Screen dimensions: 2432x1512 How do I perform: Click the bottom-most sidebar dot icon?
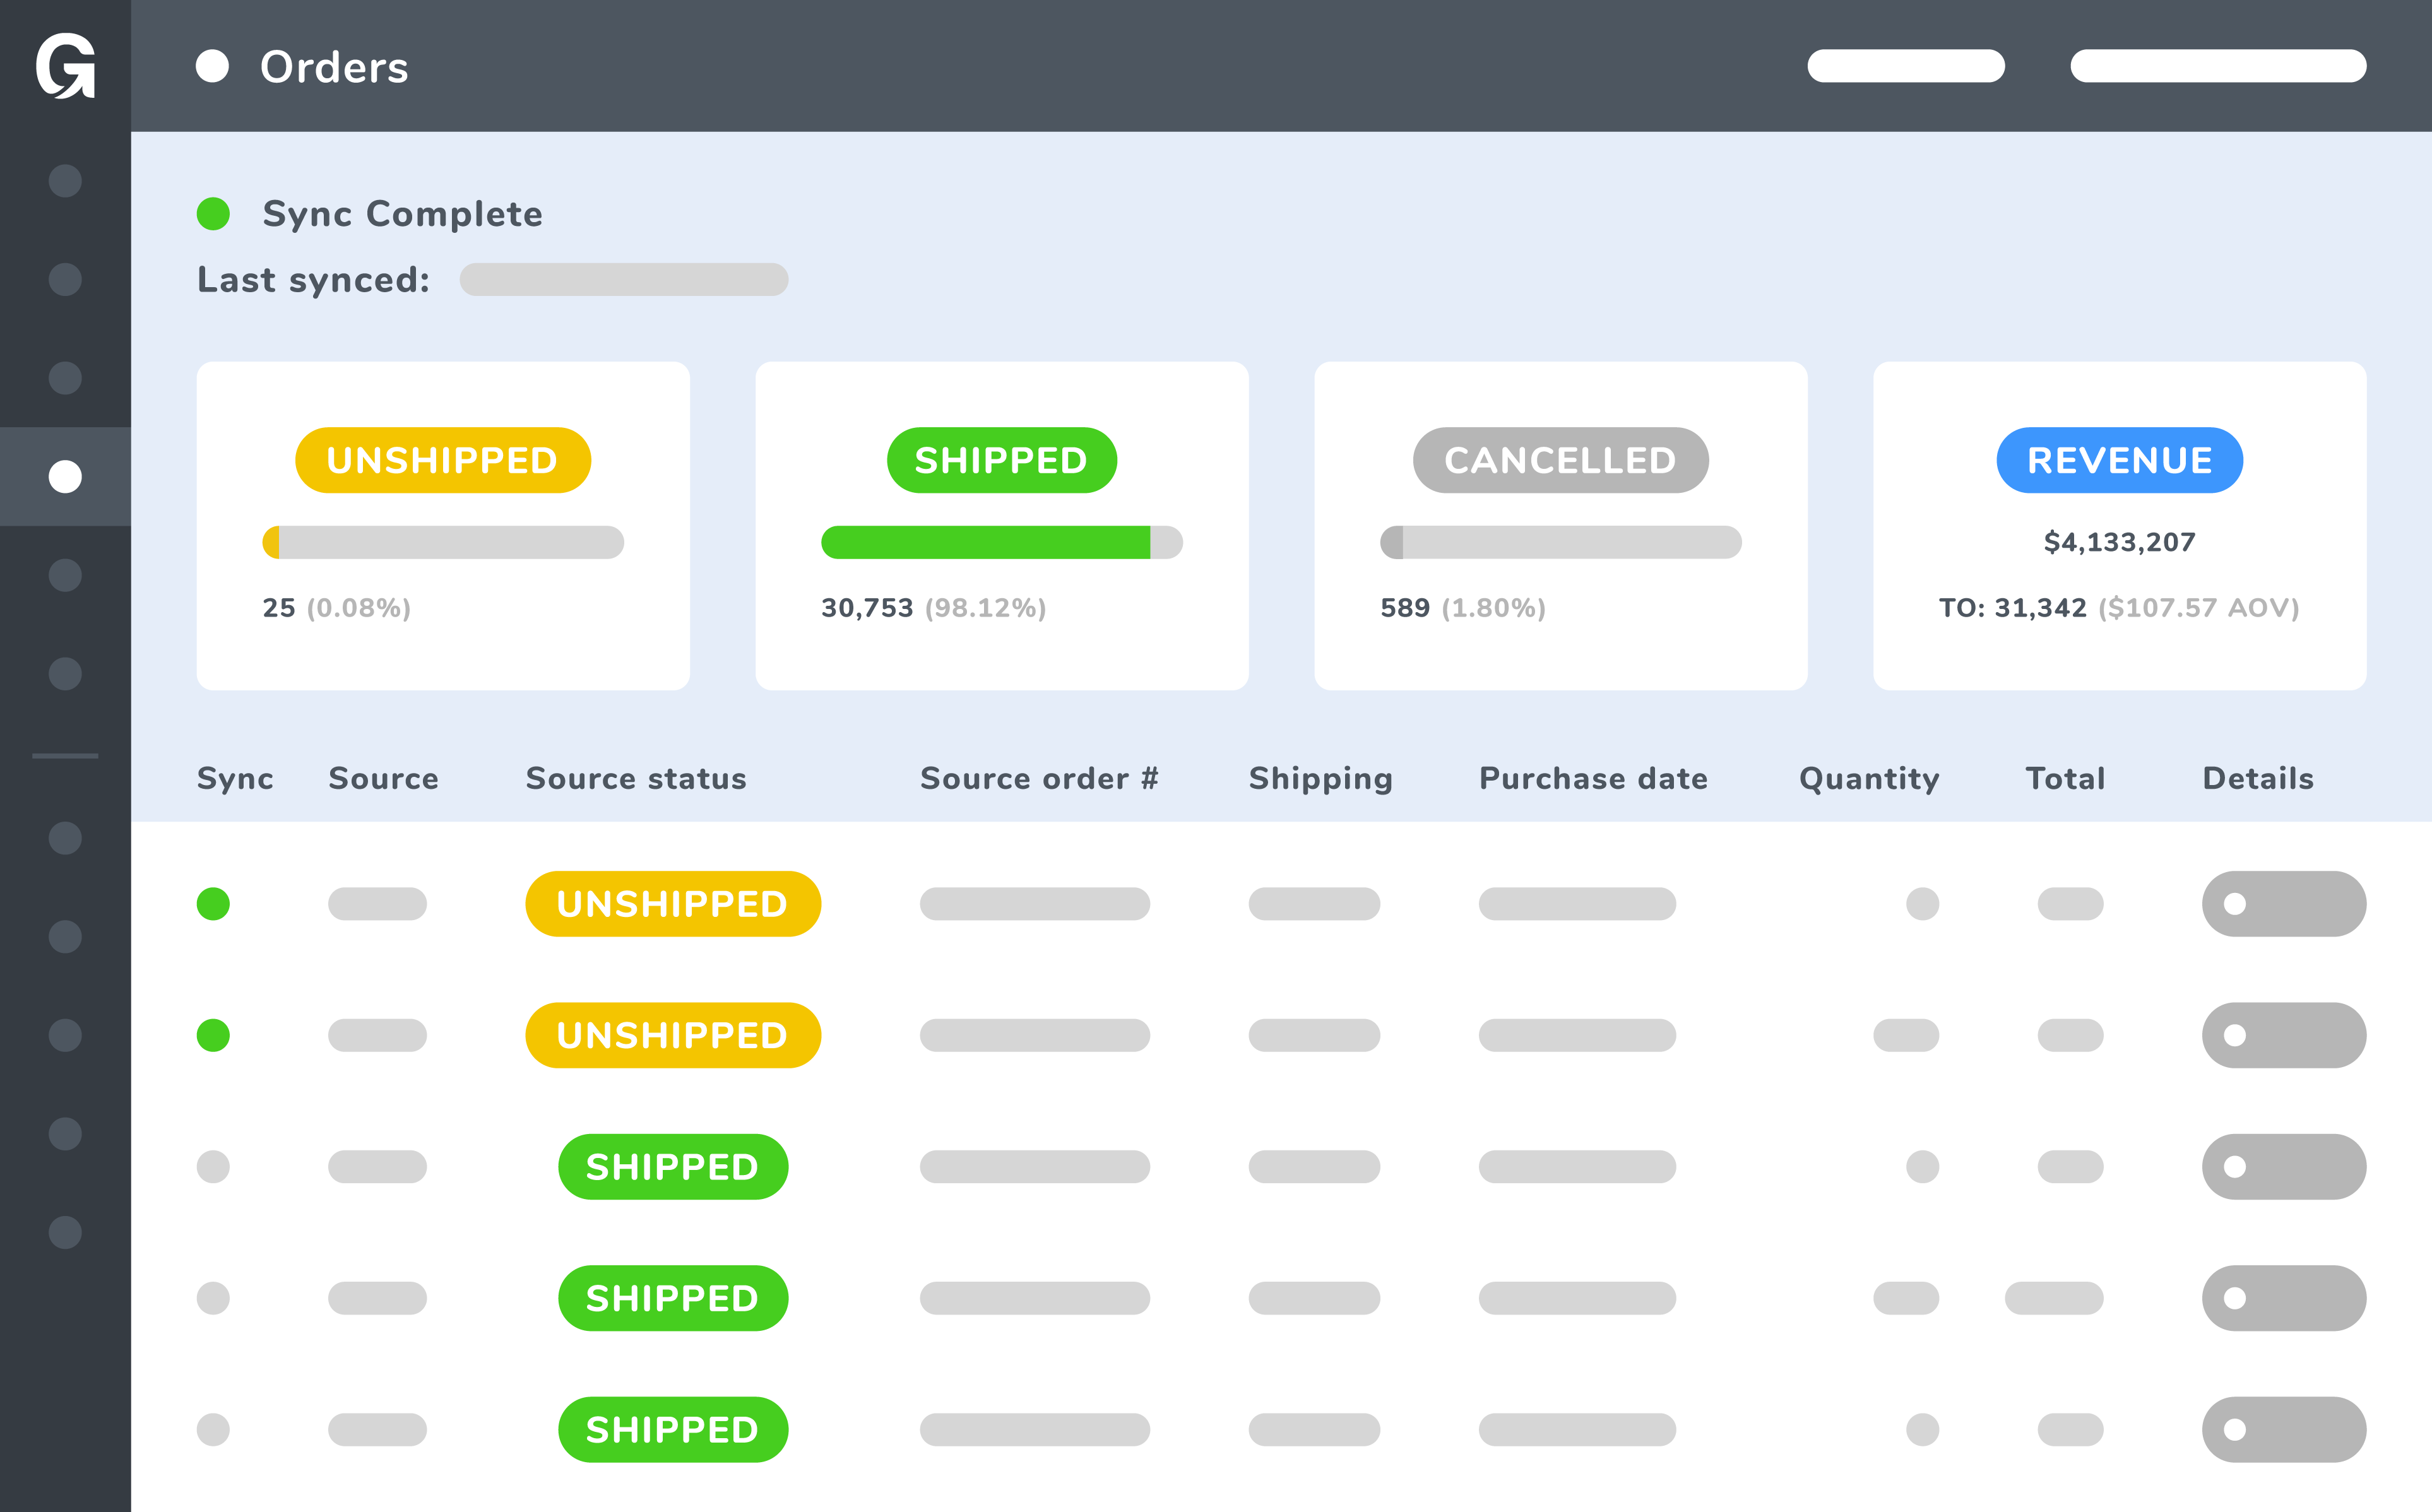click(65, 1232)
